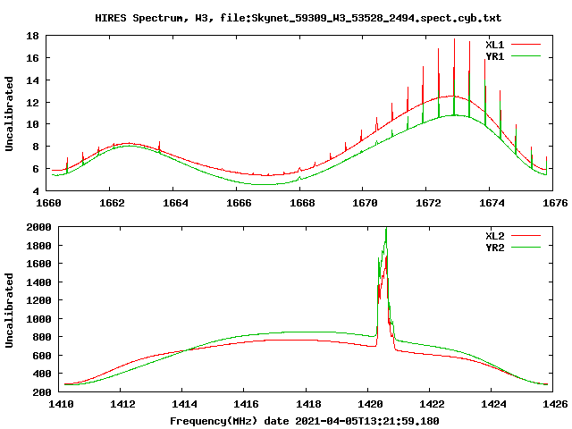The width and height of the screenshot is (572, 429).
Task: Click the 1400 y-axis tick label
Action: point(38,282)
